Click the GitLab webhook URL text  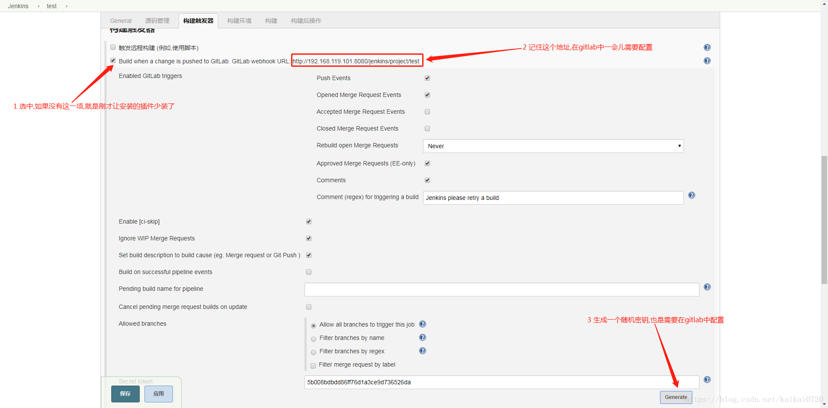point(356,61)
